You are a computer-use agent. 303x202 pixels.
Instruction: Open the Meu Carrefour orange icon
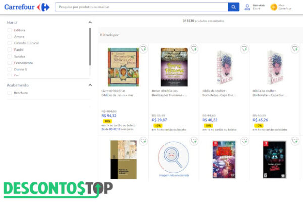click(x=274, y=7)
